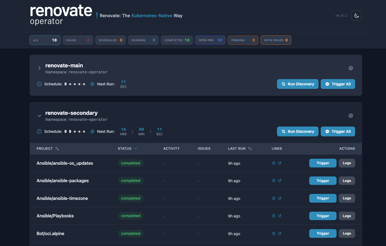This screenshot has height=246, width=386.
Task: Collapse the renovate-secondary section chevron
Action: click(39, 116)
